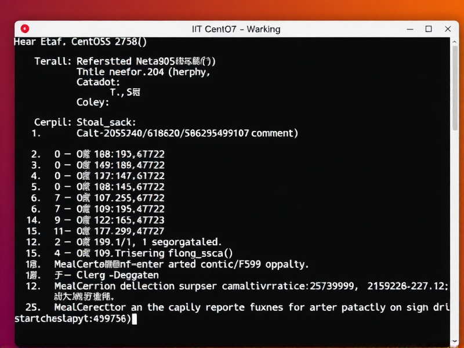This screenshot has width=464, height=348.
Task: Click the 'Calt-2055240' comment line
Action: point(187,133)
